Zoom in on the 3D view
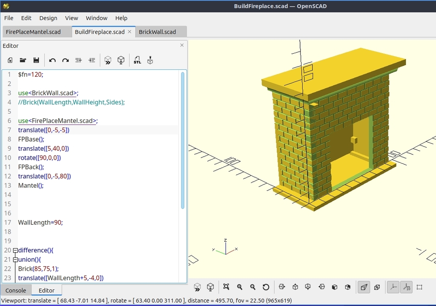Image resolution: width=436 pixels, height=306 pixels. [239, 287]
